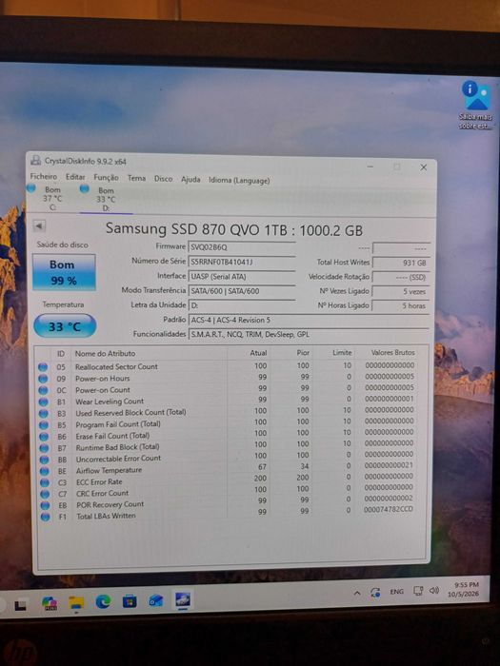
Task: Click the Total Host Writes value 931 GB
Action: pos(401,263)
